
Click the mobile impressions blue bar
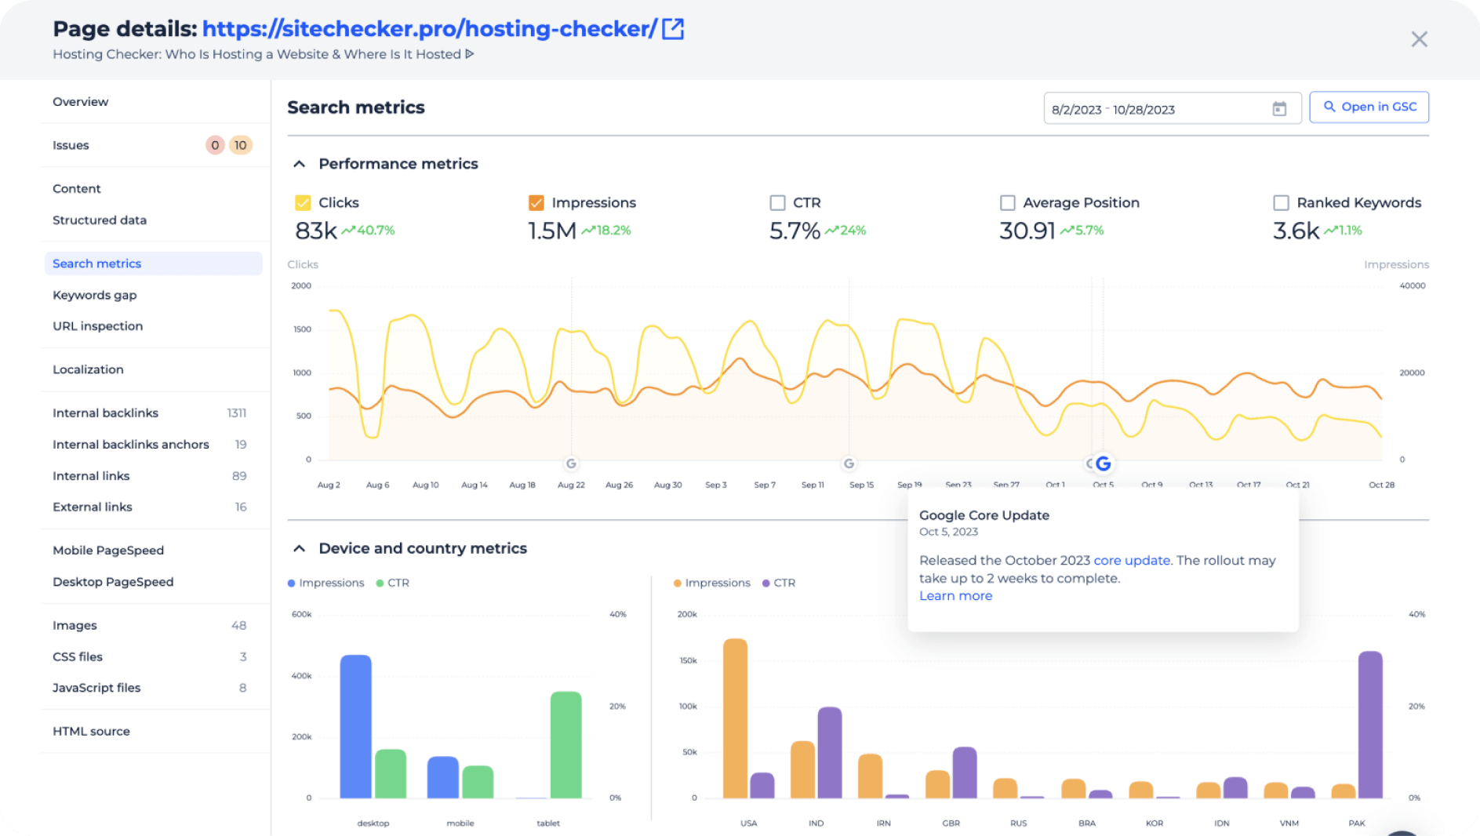click(x=442, y=778)
